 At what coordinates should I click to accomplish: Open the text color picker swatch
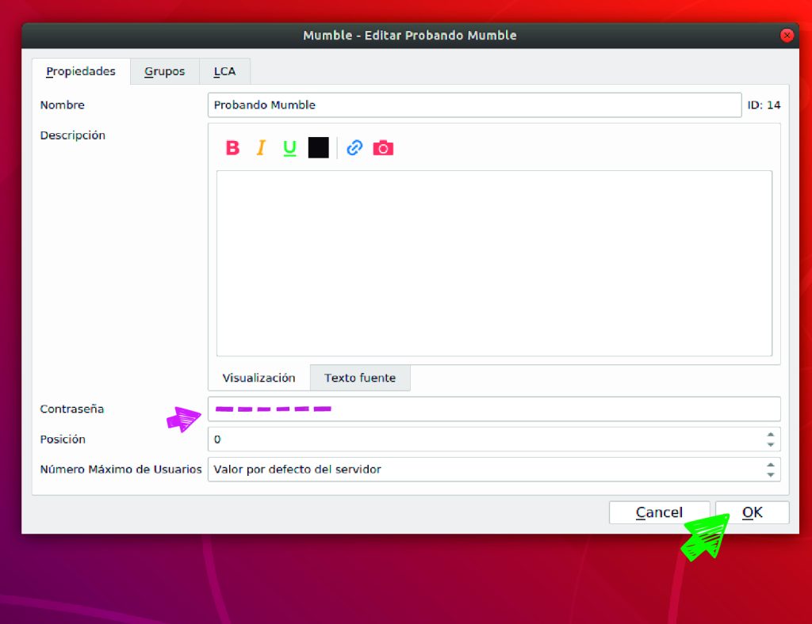[x=318, y=148]
